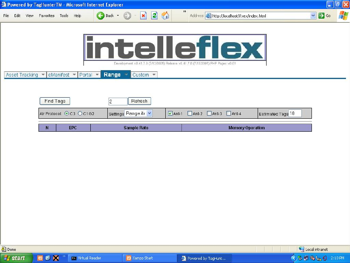350x263 pixels.
Task: Click the refresh interval field showing 2
Action: (x=118, y=102)
